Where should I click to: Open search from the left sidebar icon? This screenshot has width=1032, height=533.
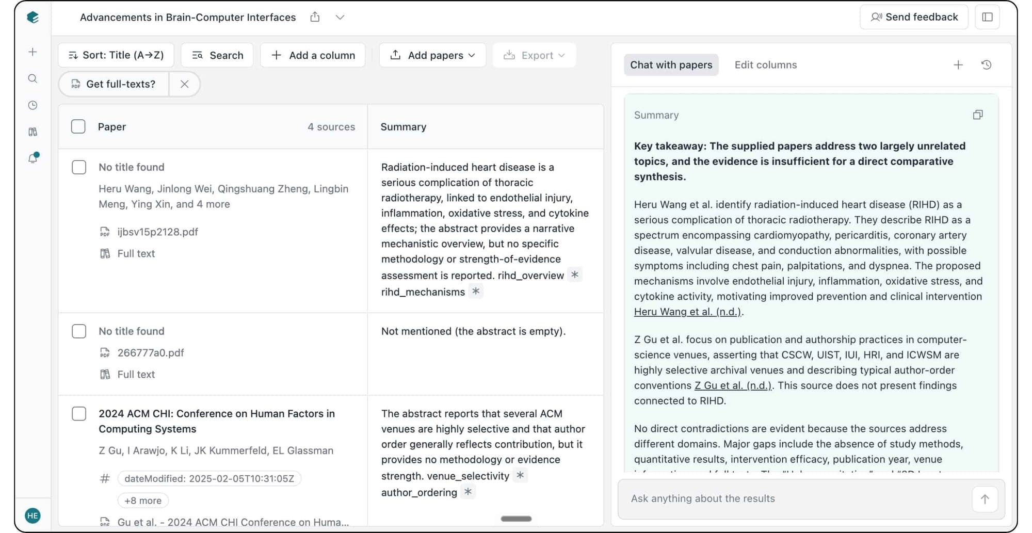tap(33, 78)
